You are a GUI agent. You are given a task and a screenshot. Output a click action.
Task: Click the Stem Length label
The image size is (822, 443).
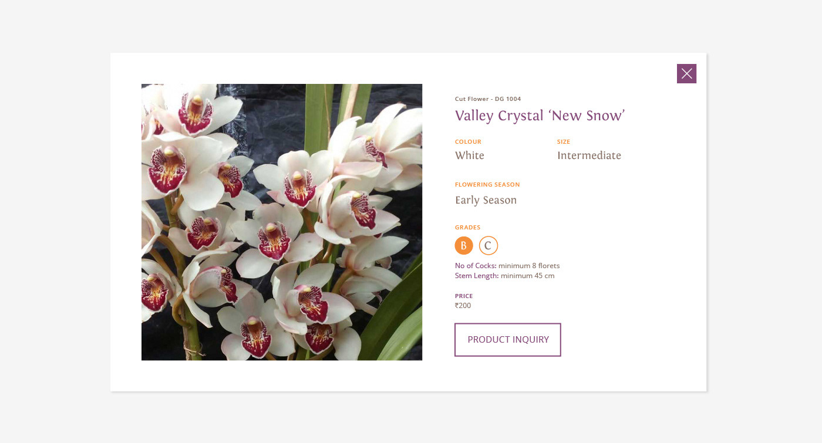point(477,276)
